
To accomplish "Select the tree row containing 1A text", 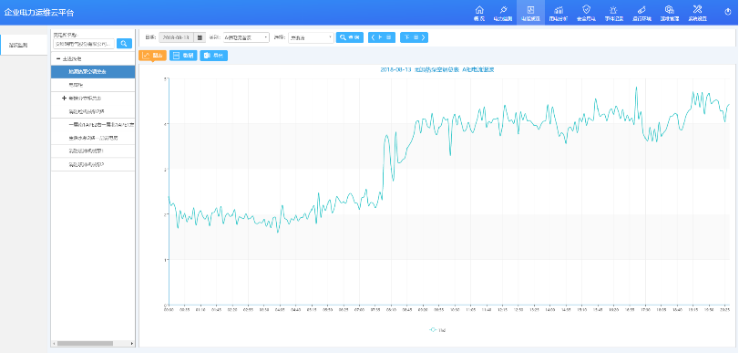I will pyautogui.click(x=93, y=125).
